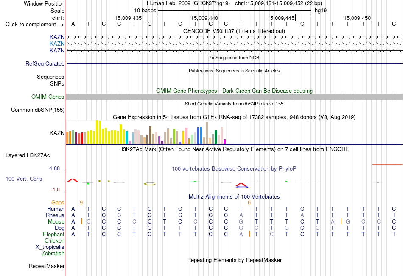Select the Mouse species label
Image resolution: width=403 pixels, height=276 pixels.
(x=56, y=222)
